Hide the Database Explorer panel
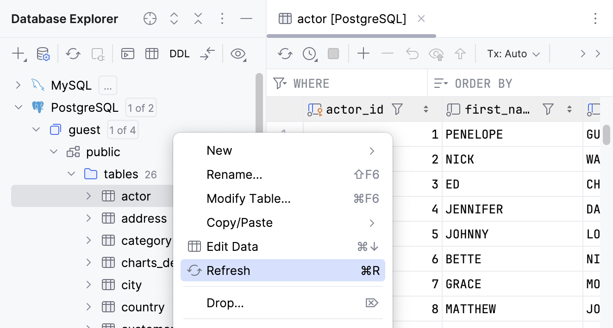Image resolution: width=613 pixels, height=328 pixels. click(x=246, y=18)
